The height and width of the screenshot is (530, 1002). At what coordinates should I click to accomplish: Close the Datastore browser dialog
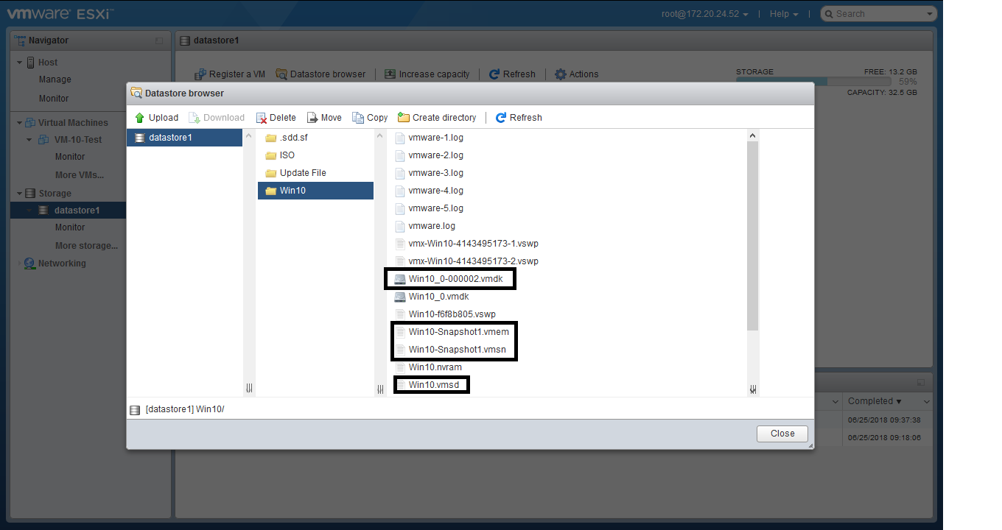pos(782,434)
